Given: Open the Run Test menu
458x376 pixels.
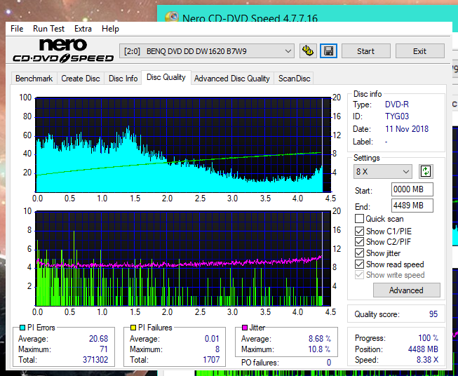Looking at the screenshot, I should click(48, 29).
